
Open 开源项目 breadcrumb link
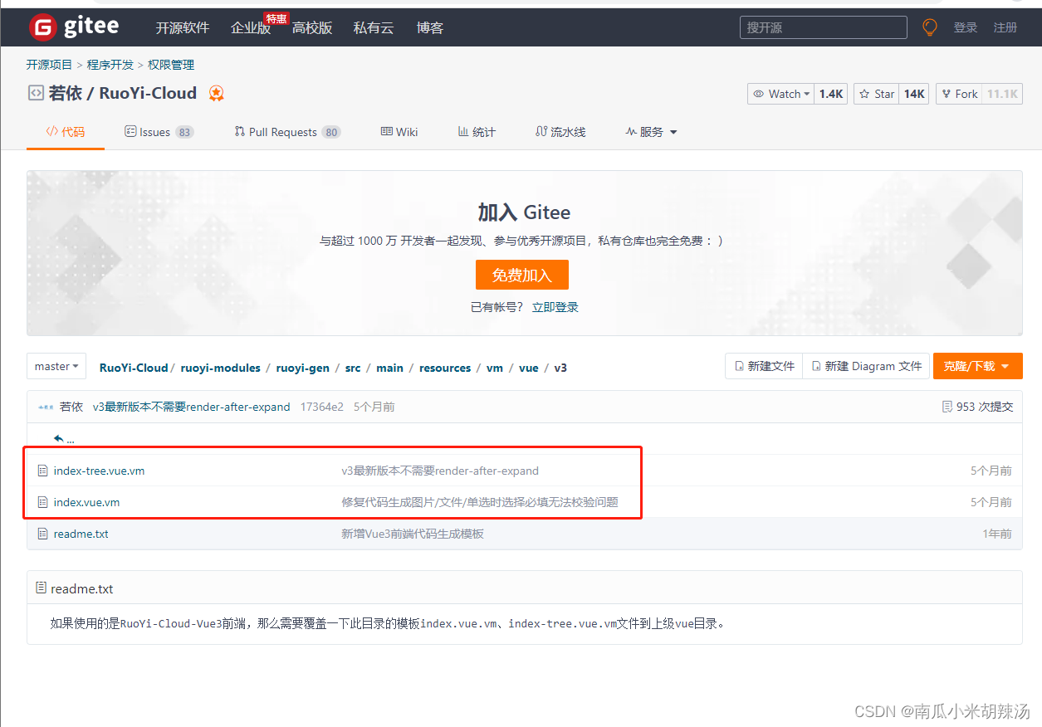[49, 65]
